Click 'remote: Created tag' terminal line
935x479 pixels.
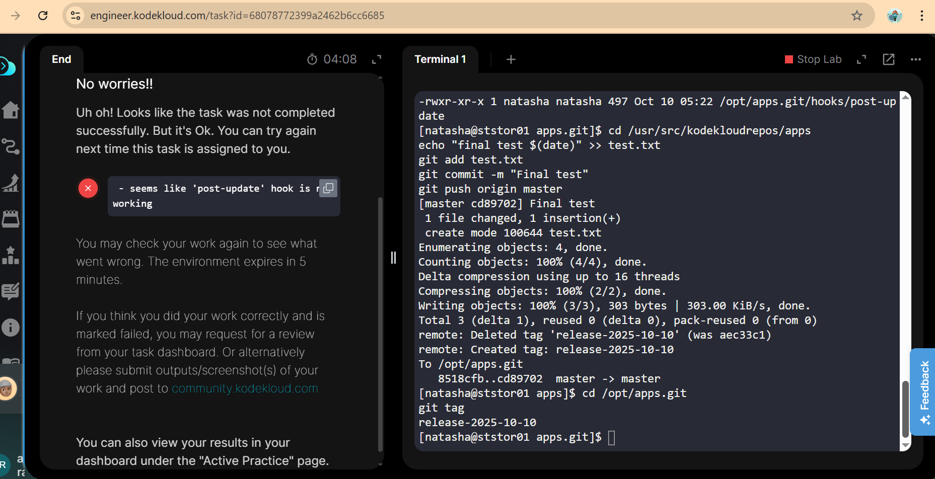pyautogui.click(x=546, y=350)
